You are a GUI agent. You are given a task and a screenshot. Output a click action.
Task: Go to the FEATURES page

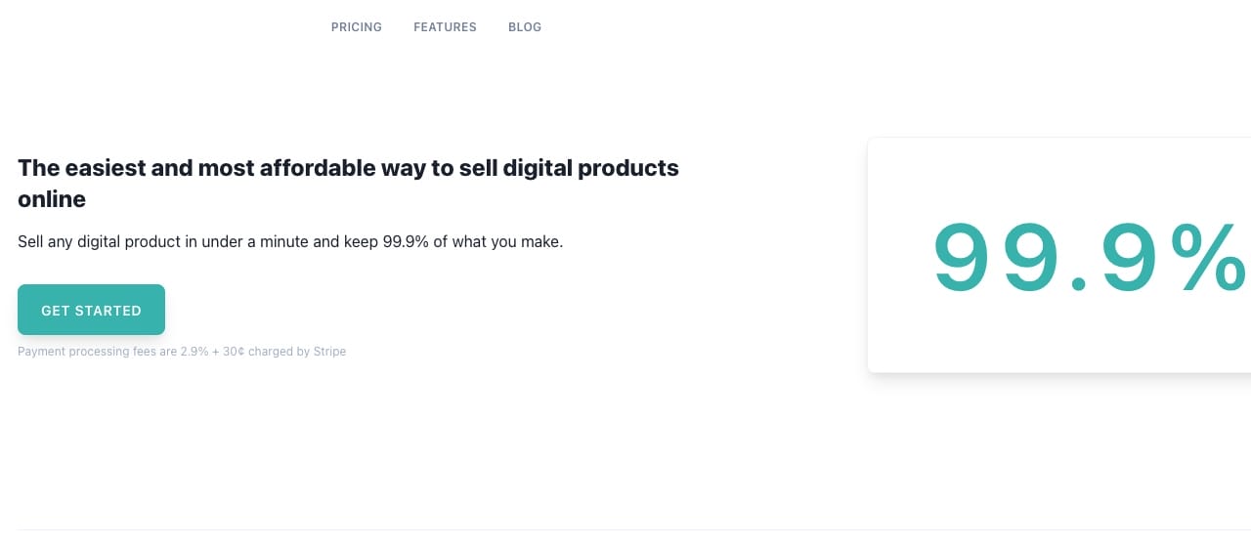pos(445,27)
